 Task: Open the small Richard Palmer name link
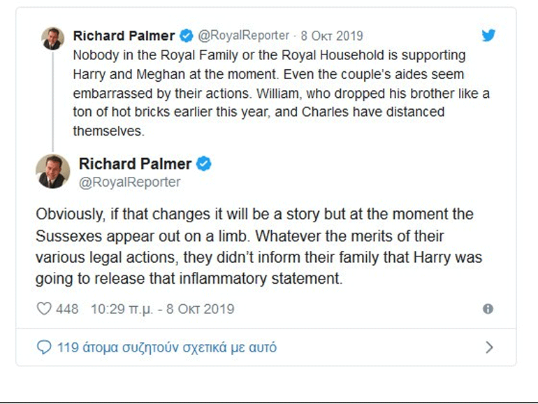125,36
